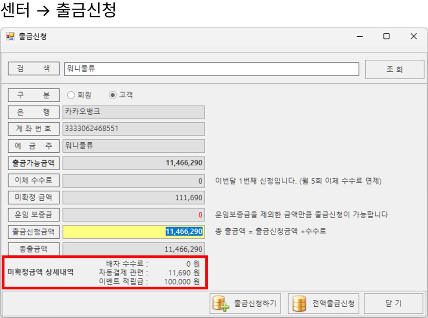Screen dimensions: 428x318
Task: Click the 예금주 field
Action: coord(134,146)
